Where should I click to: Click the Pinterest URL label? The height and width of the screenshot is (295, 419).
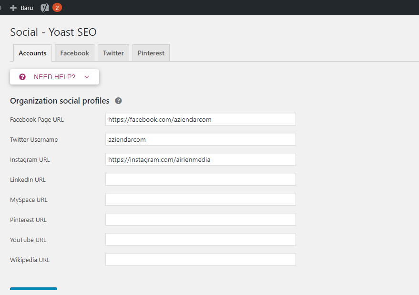point(28,220)
